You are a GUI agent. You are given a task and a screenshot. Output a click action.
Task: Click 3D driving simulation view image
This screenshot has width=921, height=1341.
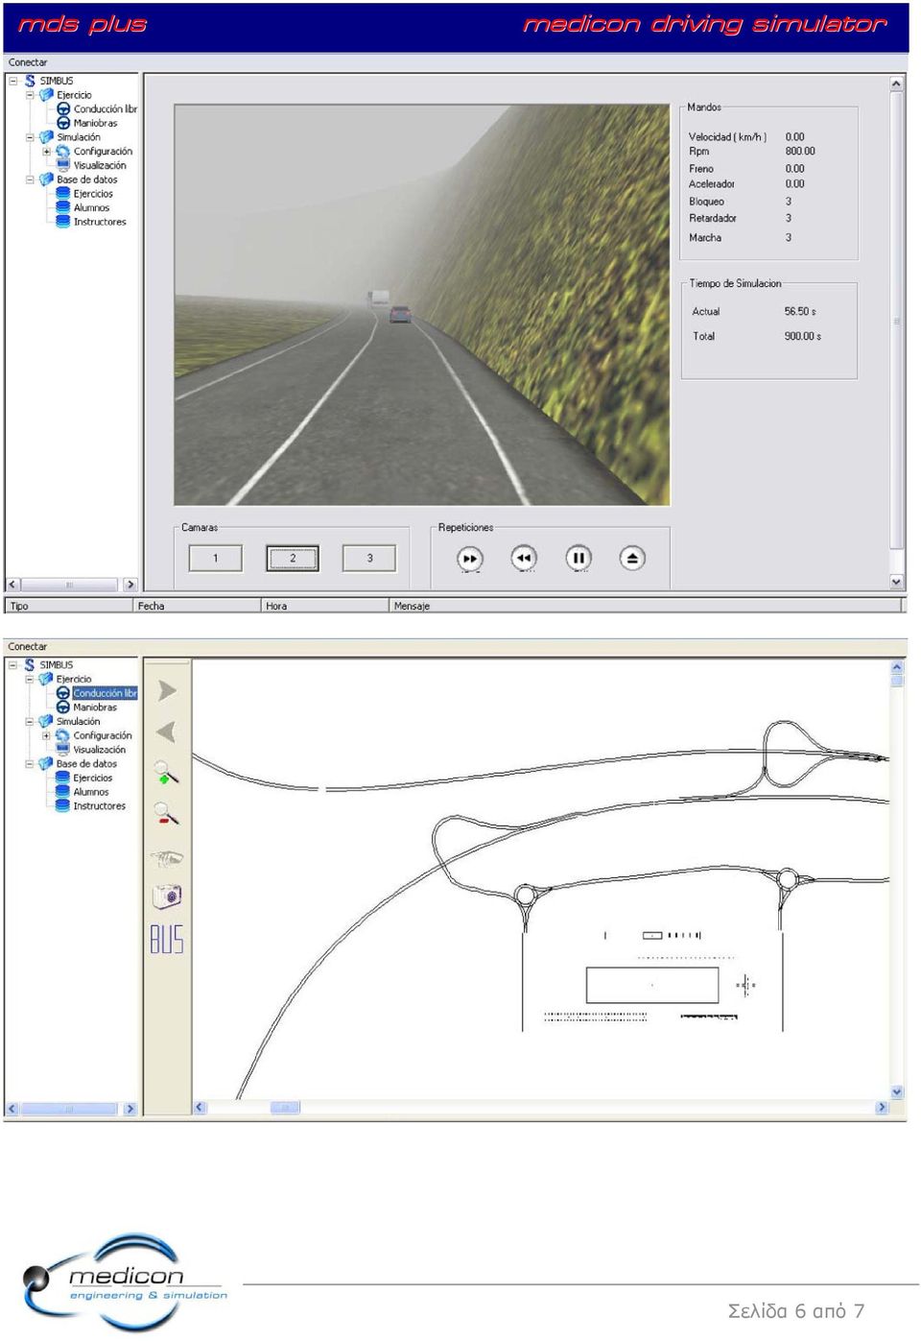[x=421, y=304]
